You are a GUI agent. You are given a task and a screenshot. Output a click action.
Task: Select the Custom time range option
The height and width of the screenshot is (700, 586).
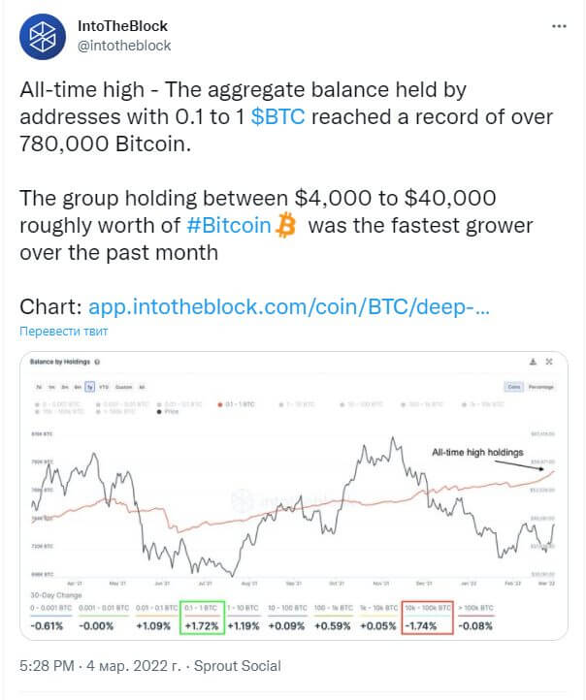124,387
